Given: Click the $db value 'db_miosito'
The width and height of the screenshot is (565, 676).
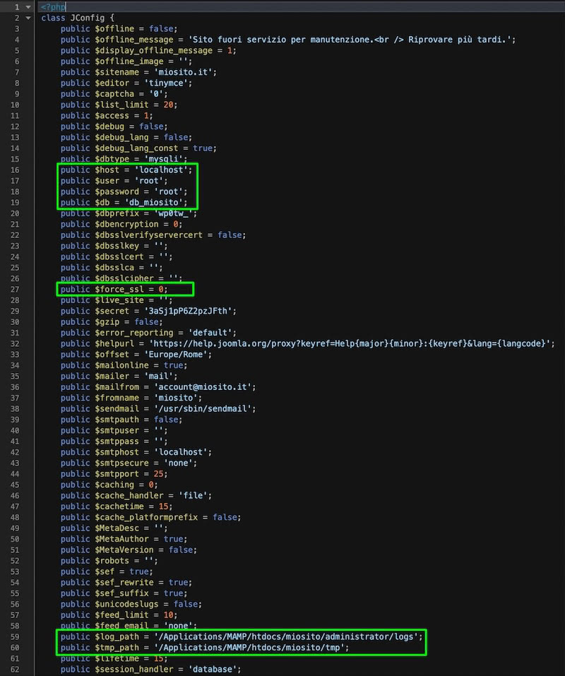Looking at the screenshot, I should click(x=154, y=203).
